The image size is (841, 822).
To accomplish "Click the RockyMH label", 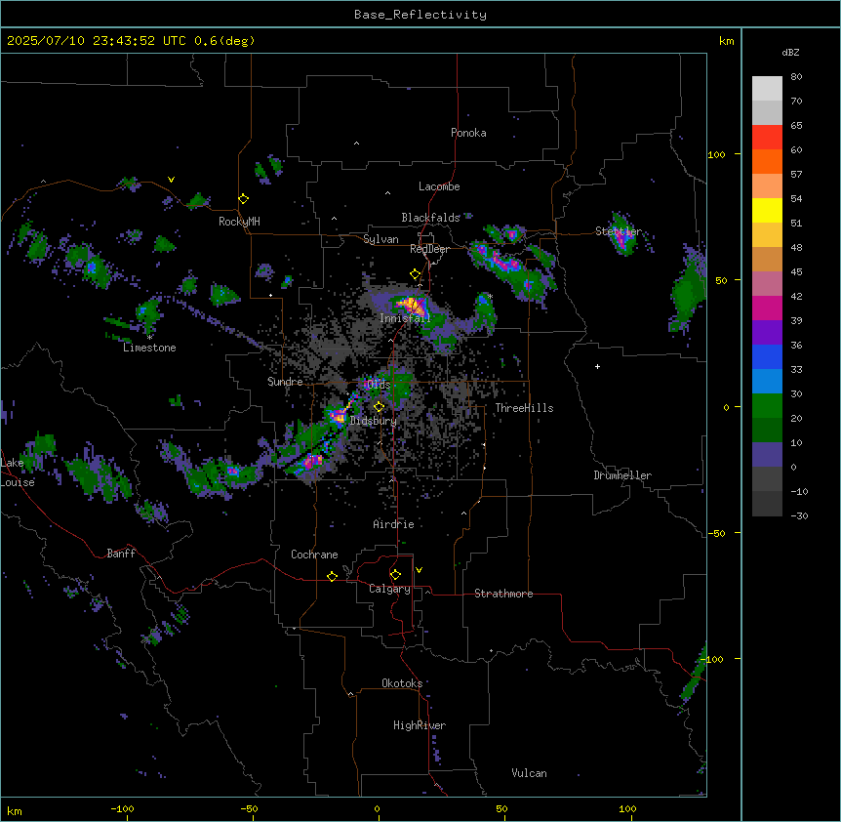I will tap(239, 221).
